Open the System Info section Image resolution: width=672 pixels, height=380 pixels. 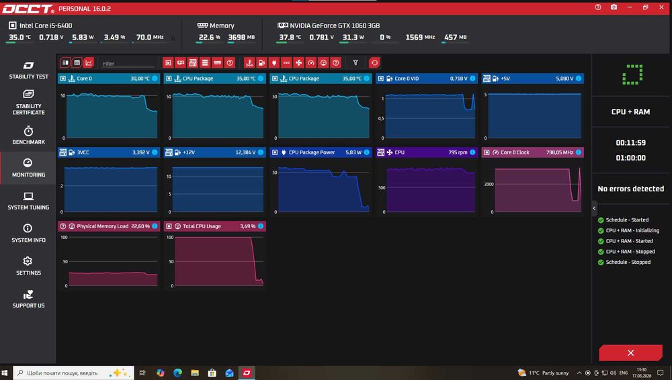(x=28, y=234)
